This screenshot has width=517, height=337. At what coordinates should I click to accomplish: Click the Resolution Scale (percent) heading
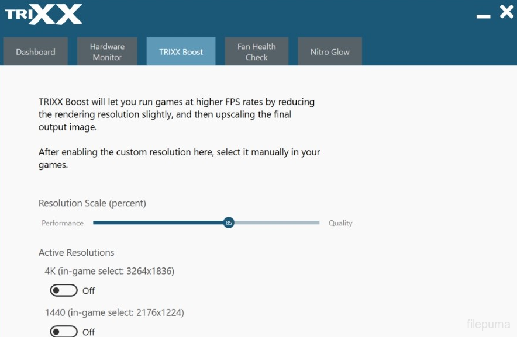[x=92, y=203]
